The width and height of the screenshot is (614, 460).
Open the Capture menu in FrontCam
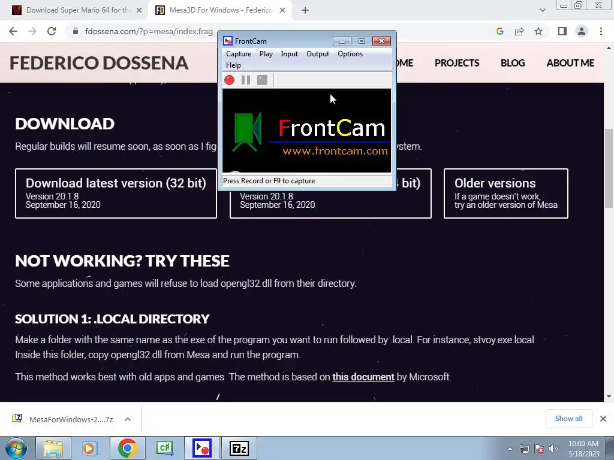click(x=239, y=54)
